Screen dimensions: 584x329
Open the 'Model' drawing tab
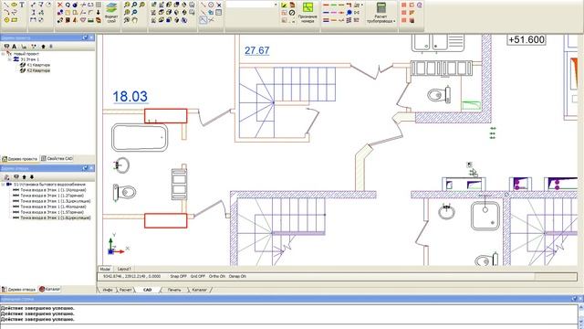tap(105, 269)
